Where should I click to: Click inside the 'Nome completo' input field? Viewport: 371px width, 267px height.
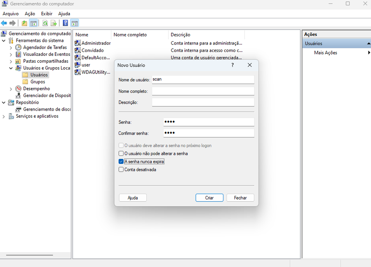point(203,91)
